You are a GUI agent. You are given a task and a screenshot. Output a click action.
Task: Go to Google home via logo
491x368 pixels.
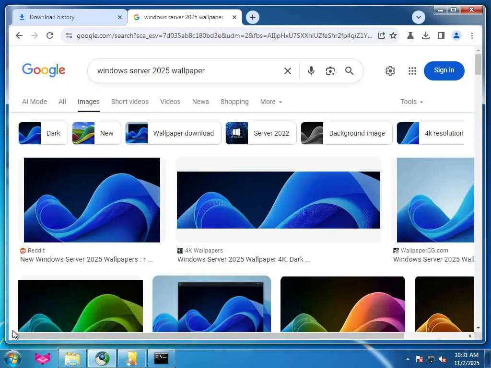coord(44,70)
